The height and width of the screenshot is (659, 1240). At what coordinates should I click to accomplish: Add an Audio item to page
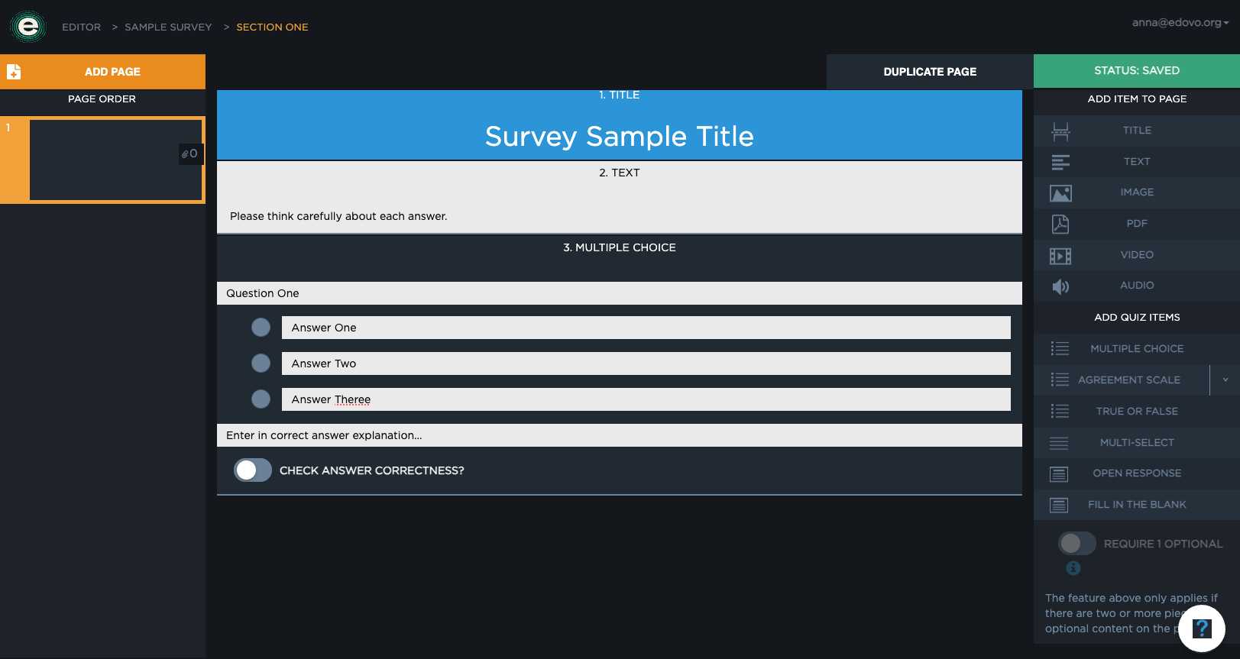(x=1136, y=286)
